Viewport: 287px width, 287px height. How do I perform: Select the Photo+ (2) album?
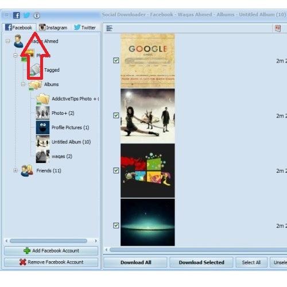pos(63,113)
